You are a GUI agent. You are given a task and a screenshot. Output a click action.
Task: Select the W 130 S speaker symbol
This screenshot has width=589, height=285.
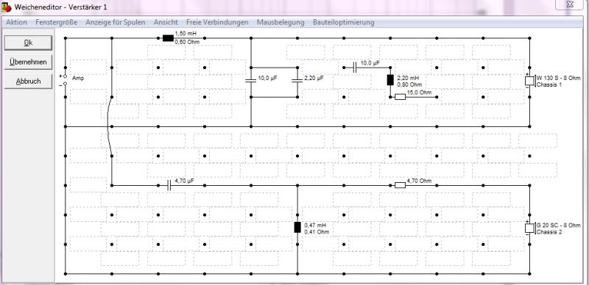(529, 81)
